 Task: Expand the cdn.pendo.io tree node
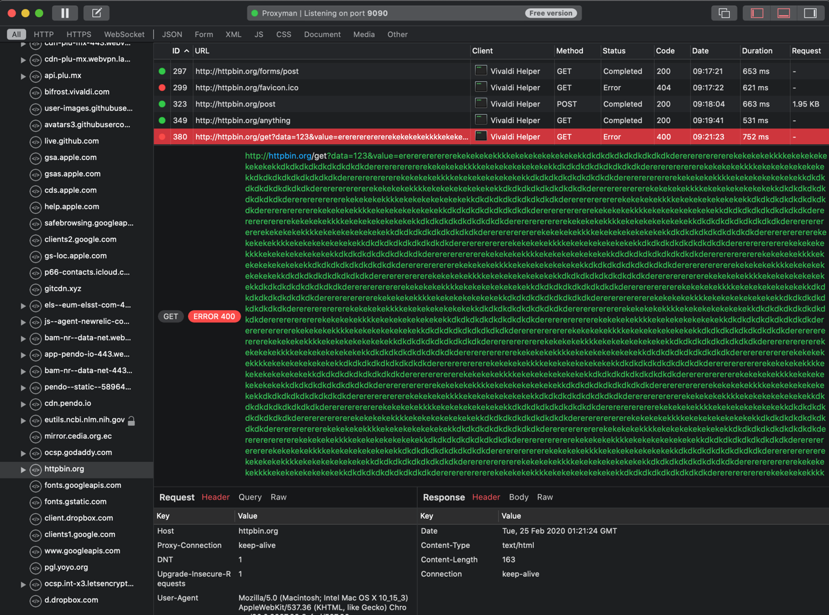(x=23, y=404)
